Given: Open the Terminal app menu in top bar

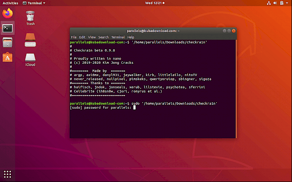Looking at the screenshot, I should pyautogui.click(x=34, y=3).
